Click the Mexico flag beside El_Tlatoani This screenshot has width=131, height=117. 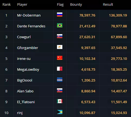(x=60, y=101)
